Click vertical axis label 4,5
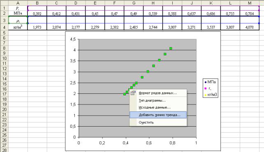Screen dimensions: 264x152 pyautogui.click(x=73, y=39)
